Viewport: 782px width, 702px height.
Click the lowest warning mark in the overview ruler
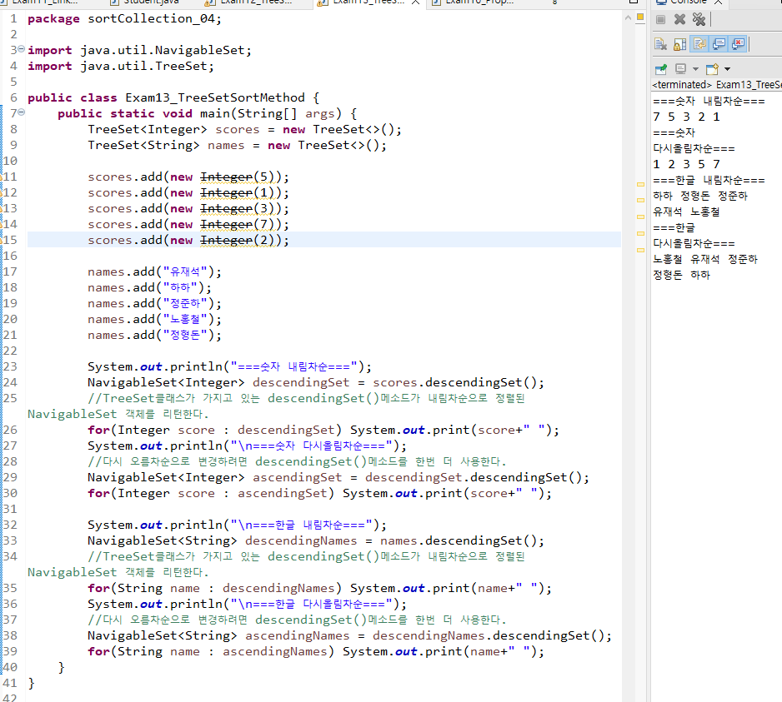pyautogui.click(x=640, y=250)
